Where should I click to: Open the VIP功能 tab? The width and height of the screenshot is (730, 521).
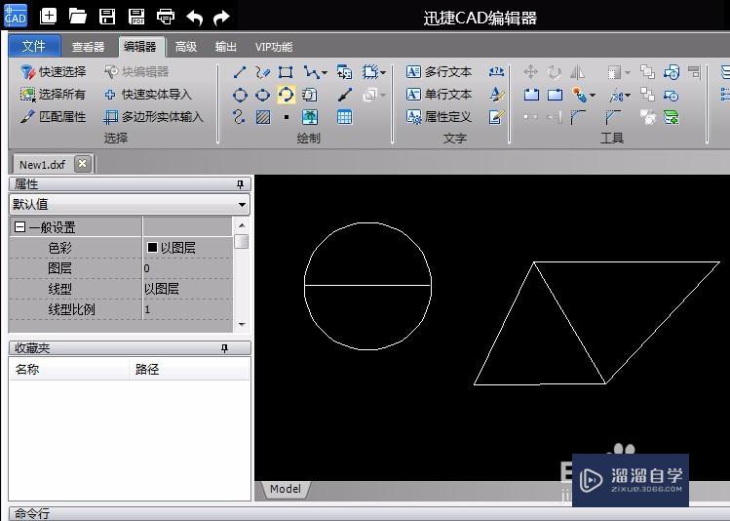click(x=274, y=47)
